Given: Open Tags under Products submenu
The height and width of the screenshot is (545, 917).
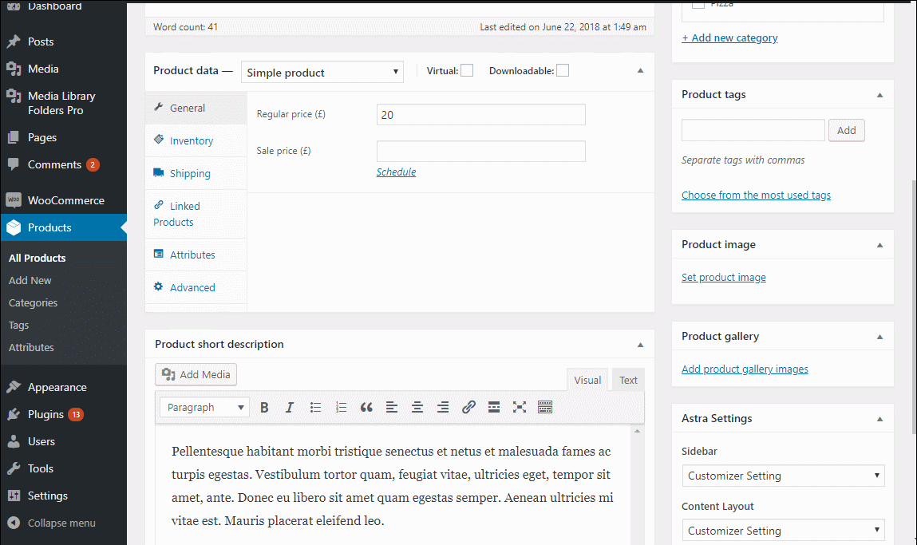Looking at the screenshot, I should tap(18, 325).
